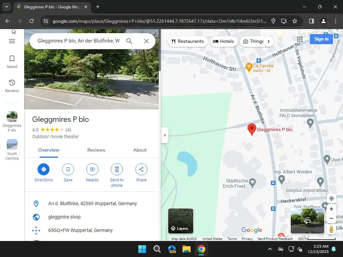Show your location on the map
The width and height of the screenshot is (343, 257).
[331, 198]
